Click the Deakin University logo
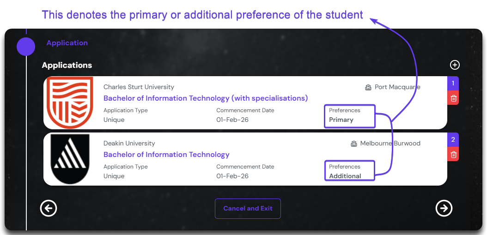This screenshot has width=487, height=235. (70, 159)
